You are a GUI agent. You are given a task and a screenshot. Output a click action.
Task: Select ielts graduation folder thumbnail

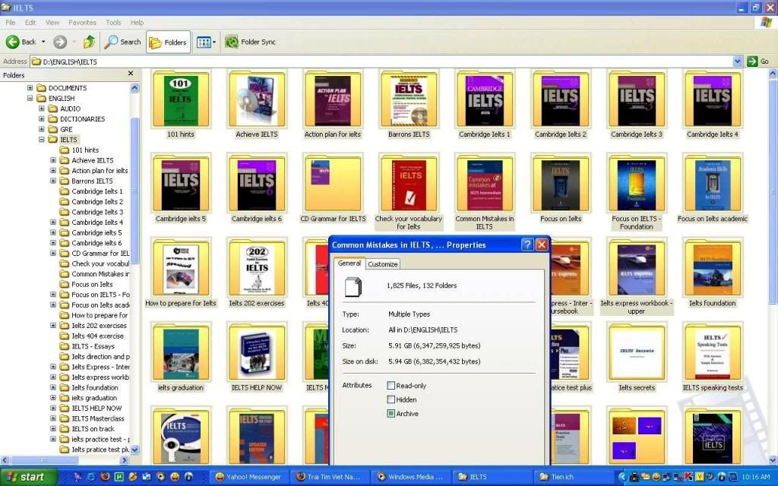pos(181,358)
